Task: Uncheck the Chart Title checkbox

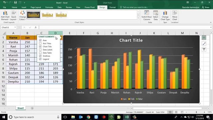Action: tap(40, 47)
